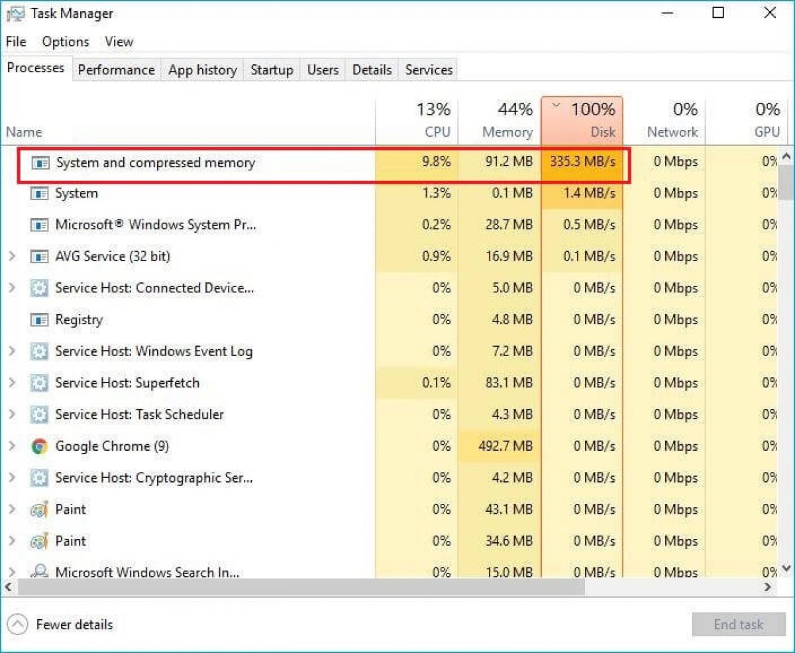Image resolution: width=795 pixels, height=653 pixels.
Task: Click the Superfetch service gear icon
Action: click(x=40, y=383)
